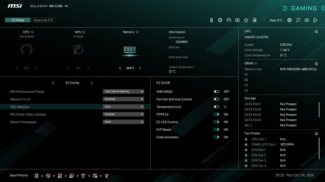Open M-Flash USB utility icon

point(211,20)
